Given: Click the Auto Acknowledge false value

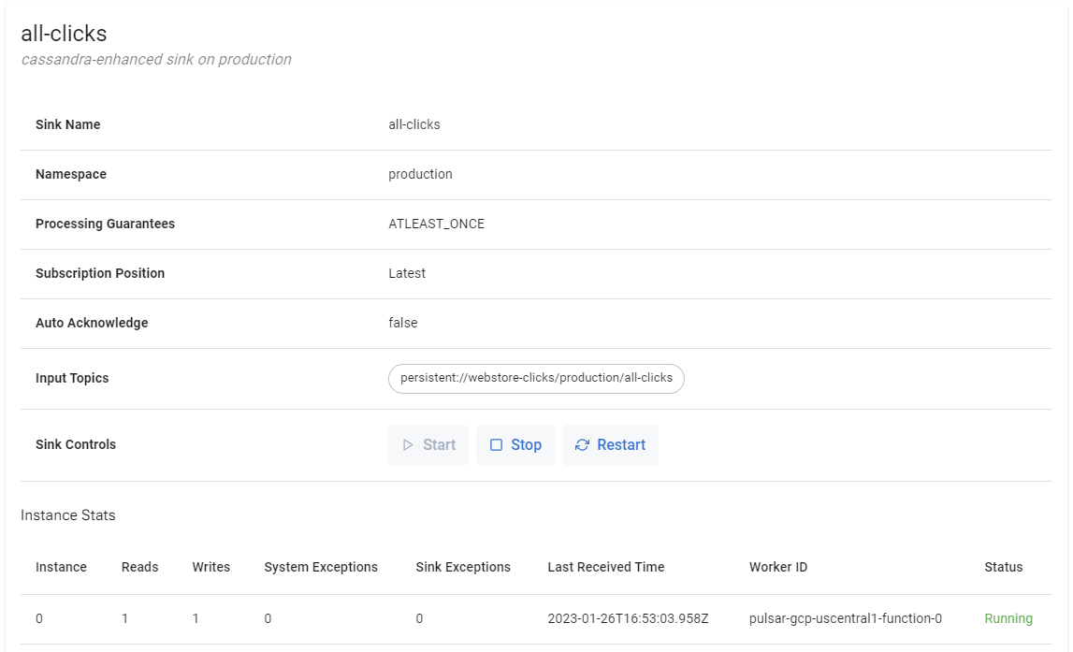Looking at the screenshot, I should tap(402, 323).
